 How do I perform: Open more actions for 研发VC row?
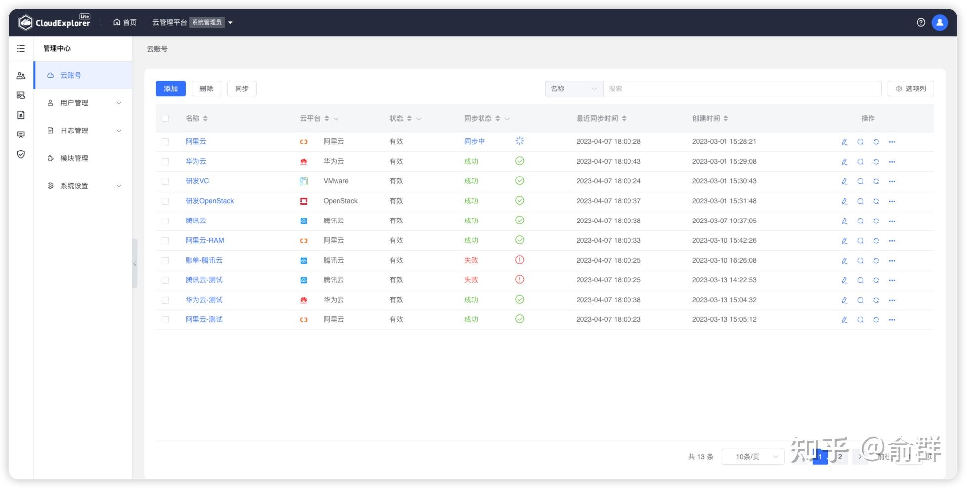892,181
